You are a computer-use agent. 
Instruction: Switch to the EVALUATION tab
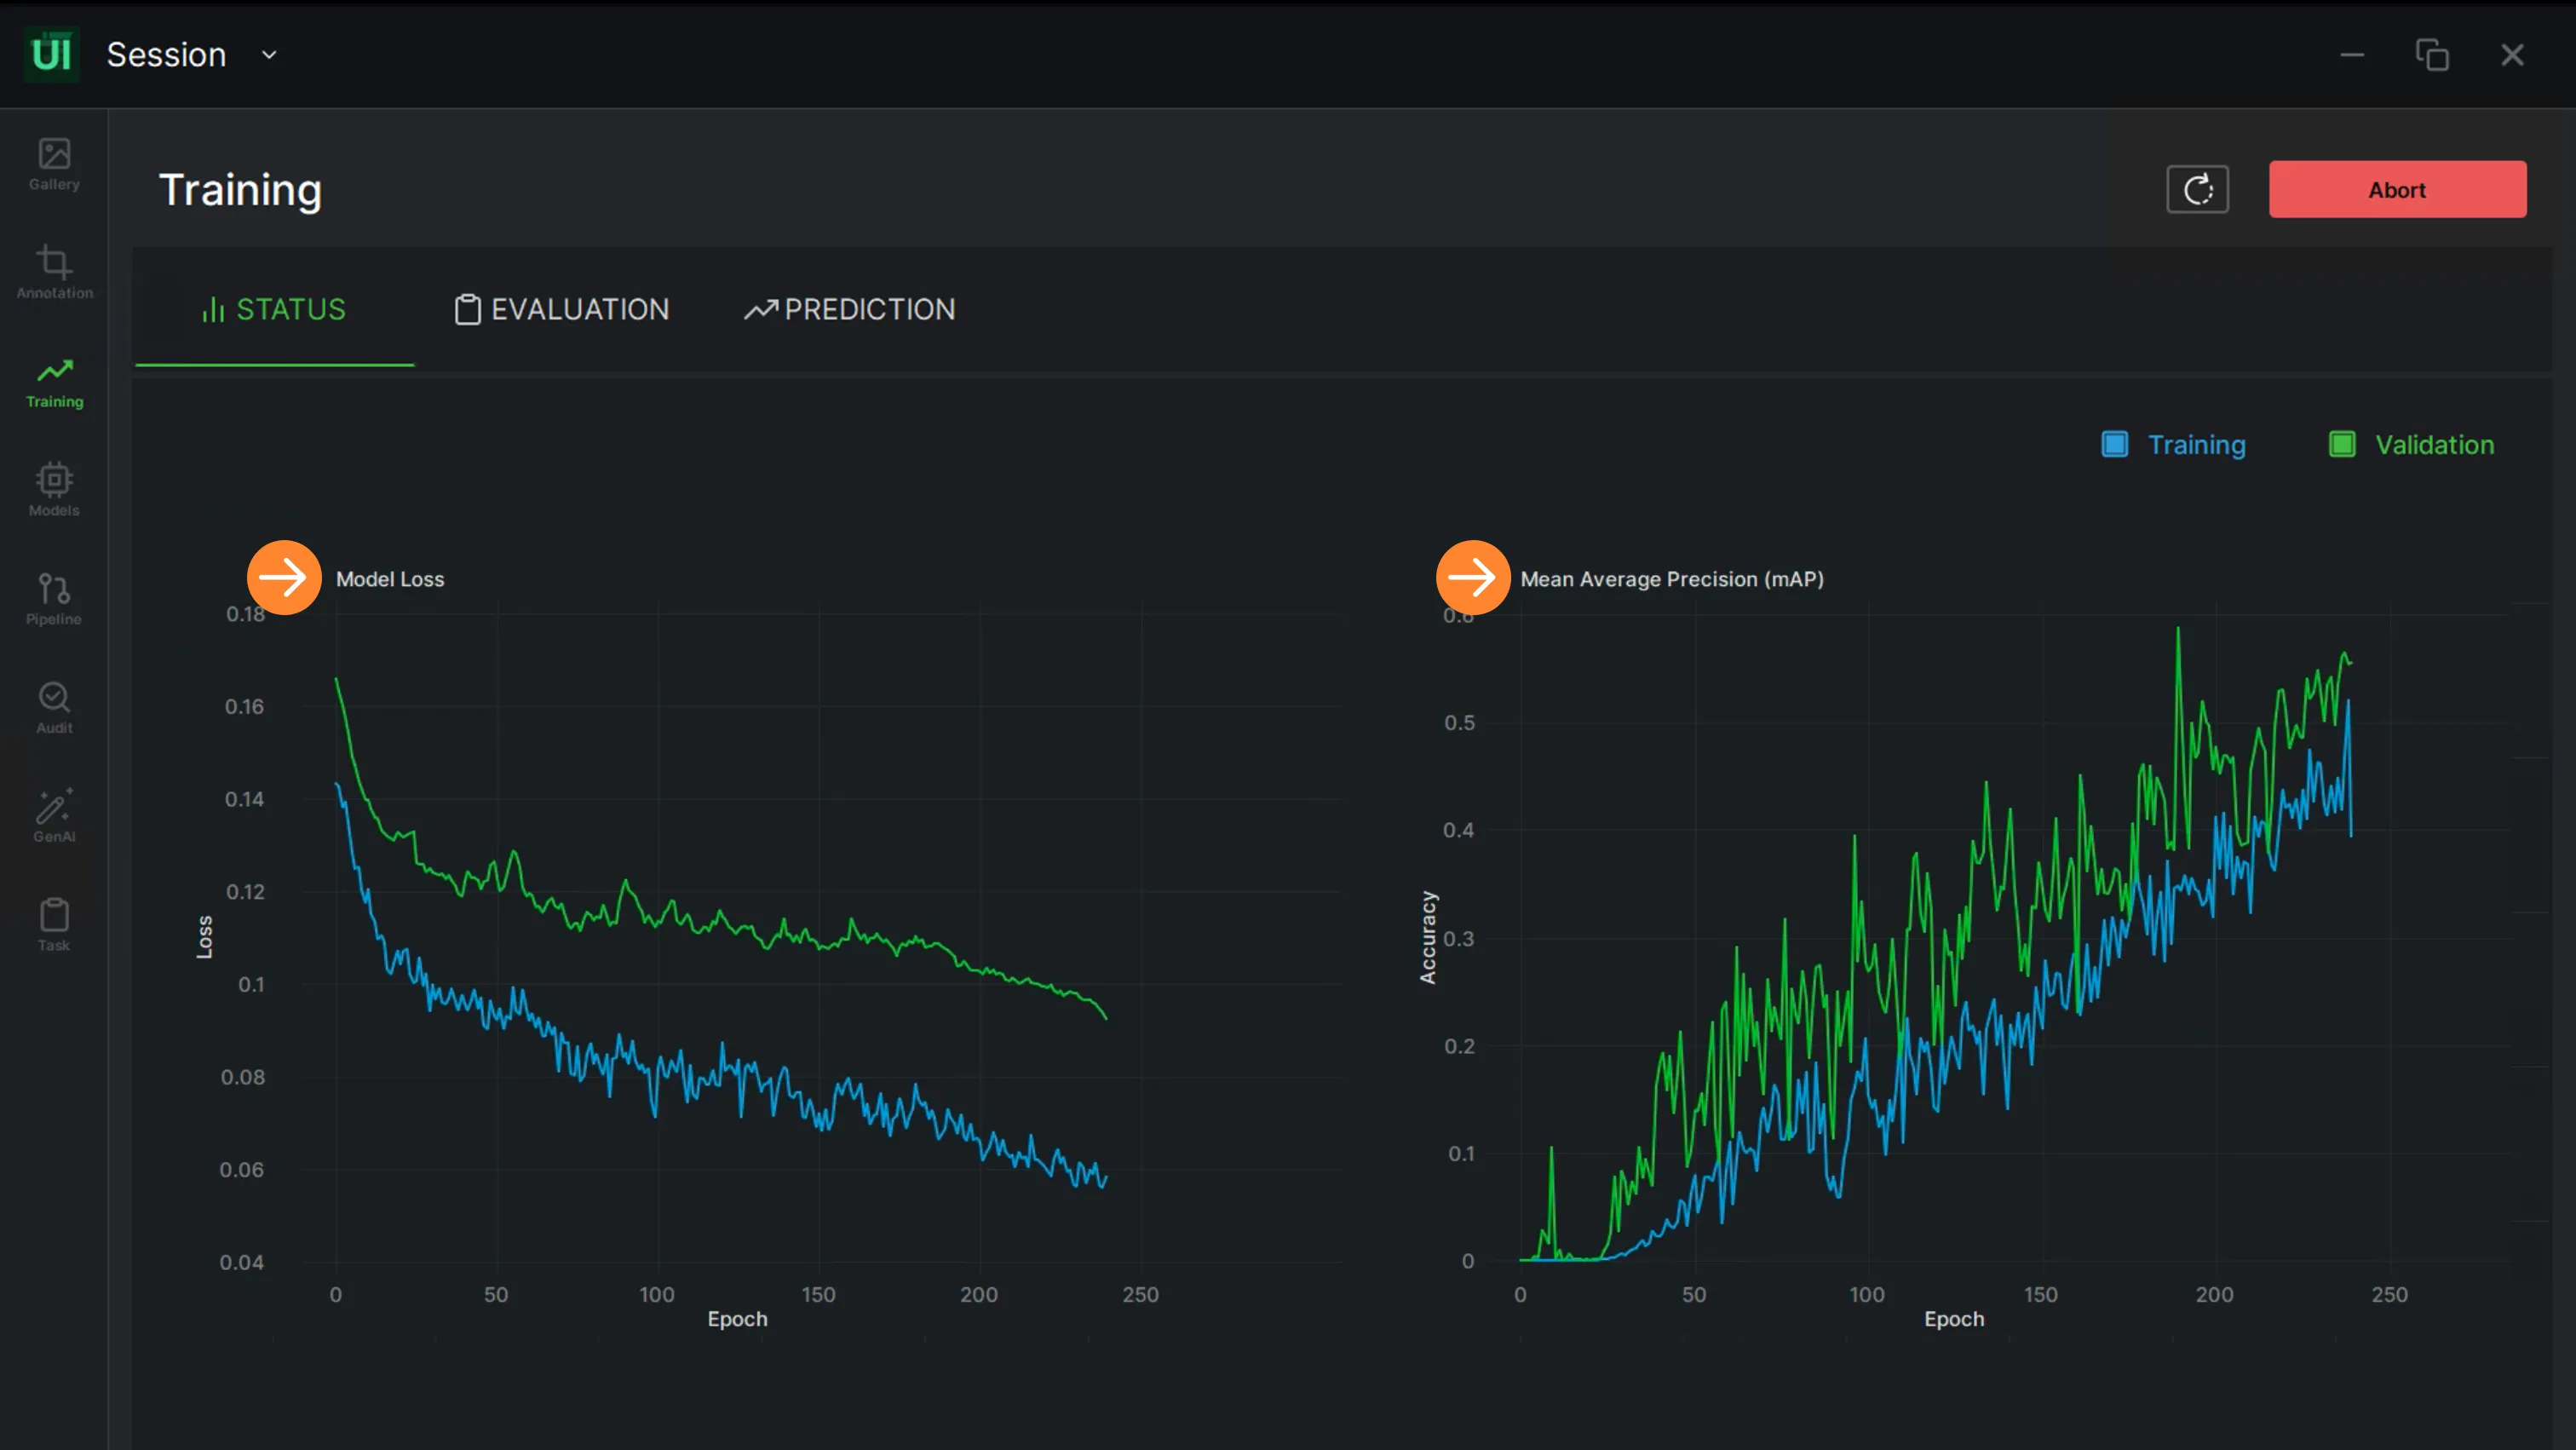562,309
